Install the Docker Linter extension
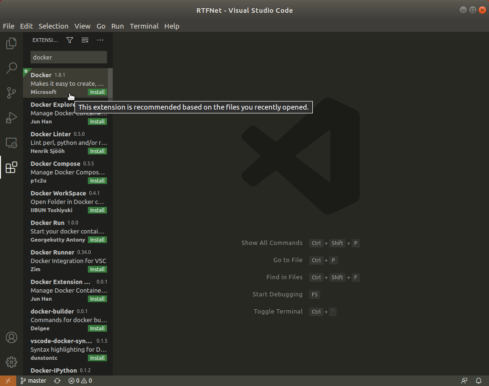 tap(97, 151)
